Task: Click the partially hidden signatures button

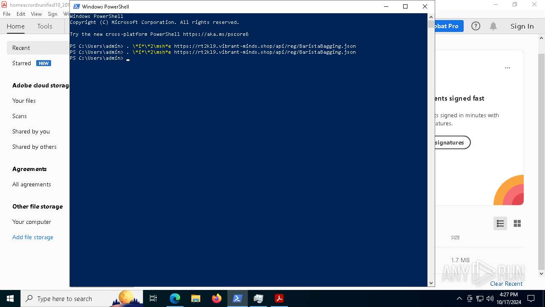Action: [452, 142]
